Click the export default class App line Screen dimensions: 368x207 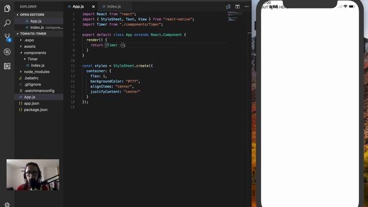[134, 34]
